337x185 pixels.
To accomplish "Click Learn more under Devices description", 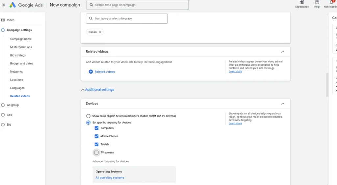I will [x=235, y=124].
